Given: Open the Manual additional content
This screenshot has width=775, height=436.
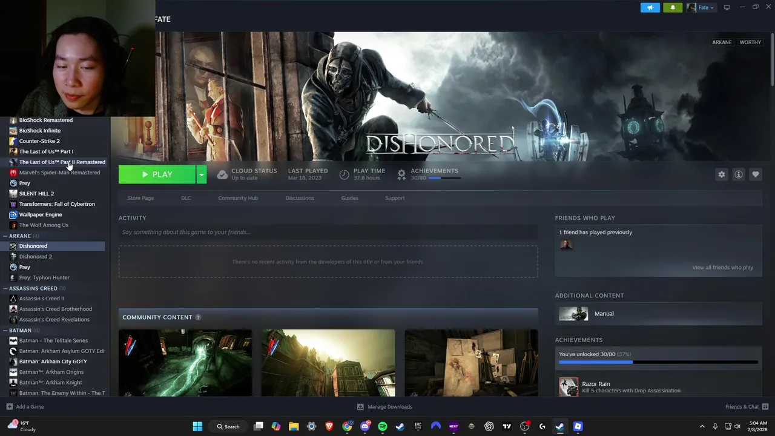Looking at the screenshot, I should coord(658,314).
